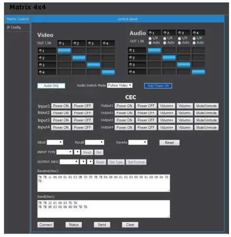Viewport: 231px width, 237px height.
Task: Click Input1 Power ON
Action: 61,106
